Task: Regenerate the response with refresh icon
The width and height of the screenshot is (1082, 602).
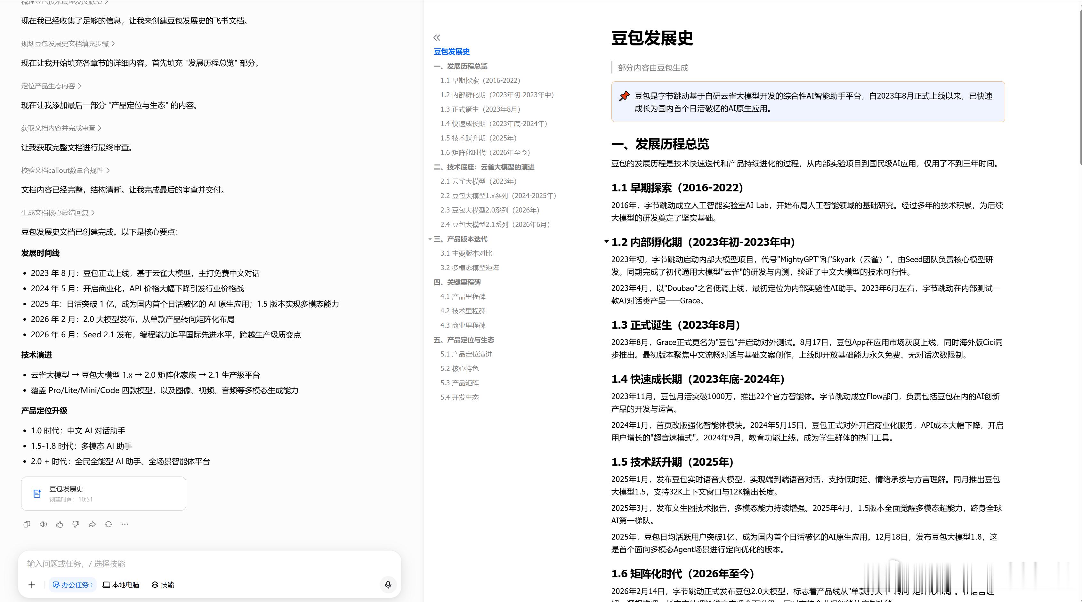Action: 109,524
